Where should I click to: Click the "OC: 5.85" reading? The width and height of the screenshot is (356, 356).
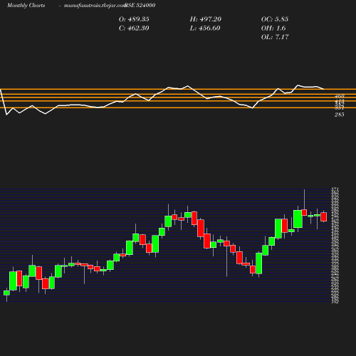[275, 19]
